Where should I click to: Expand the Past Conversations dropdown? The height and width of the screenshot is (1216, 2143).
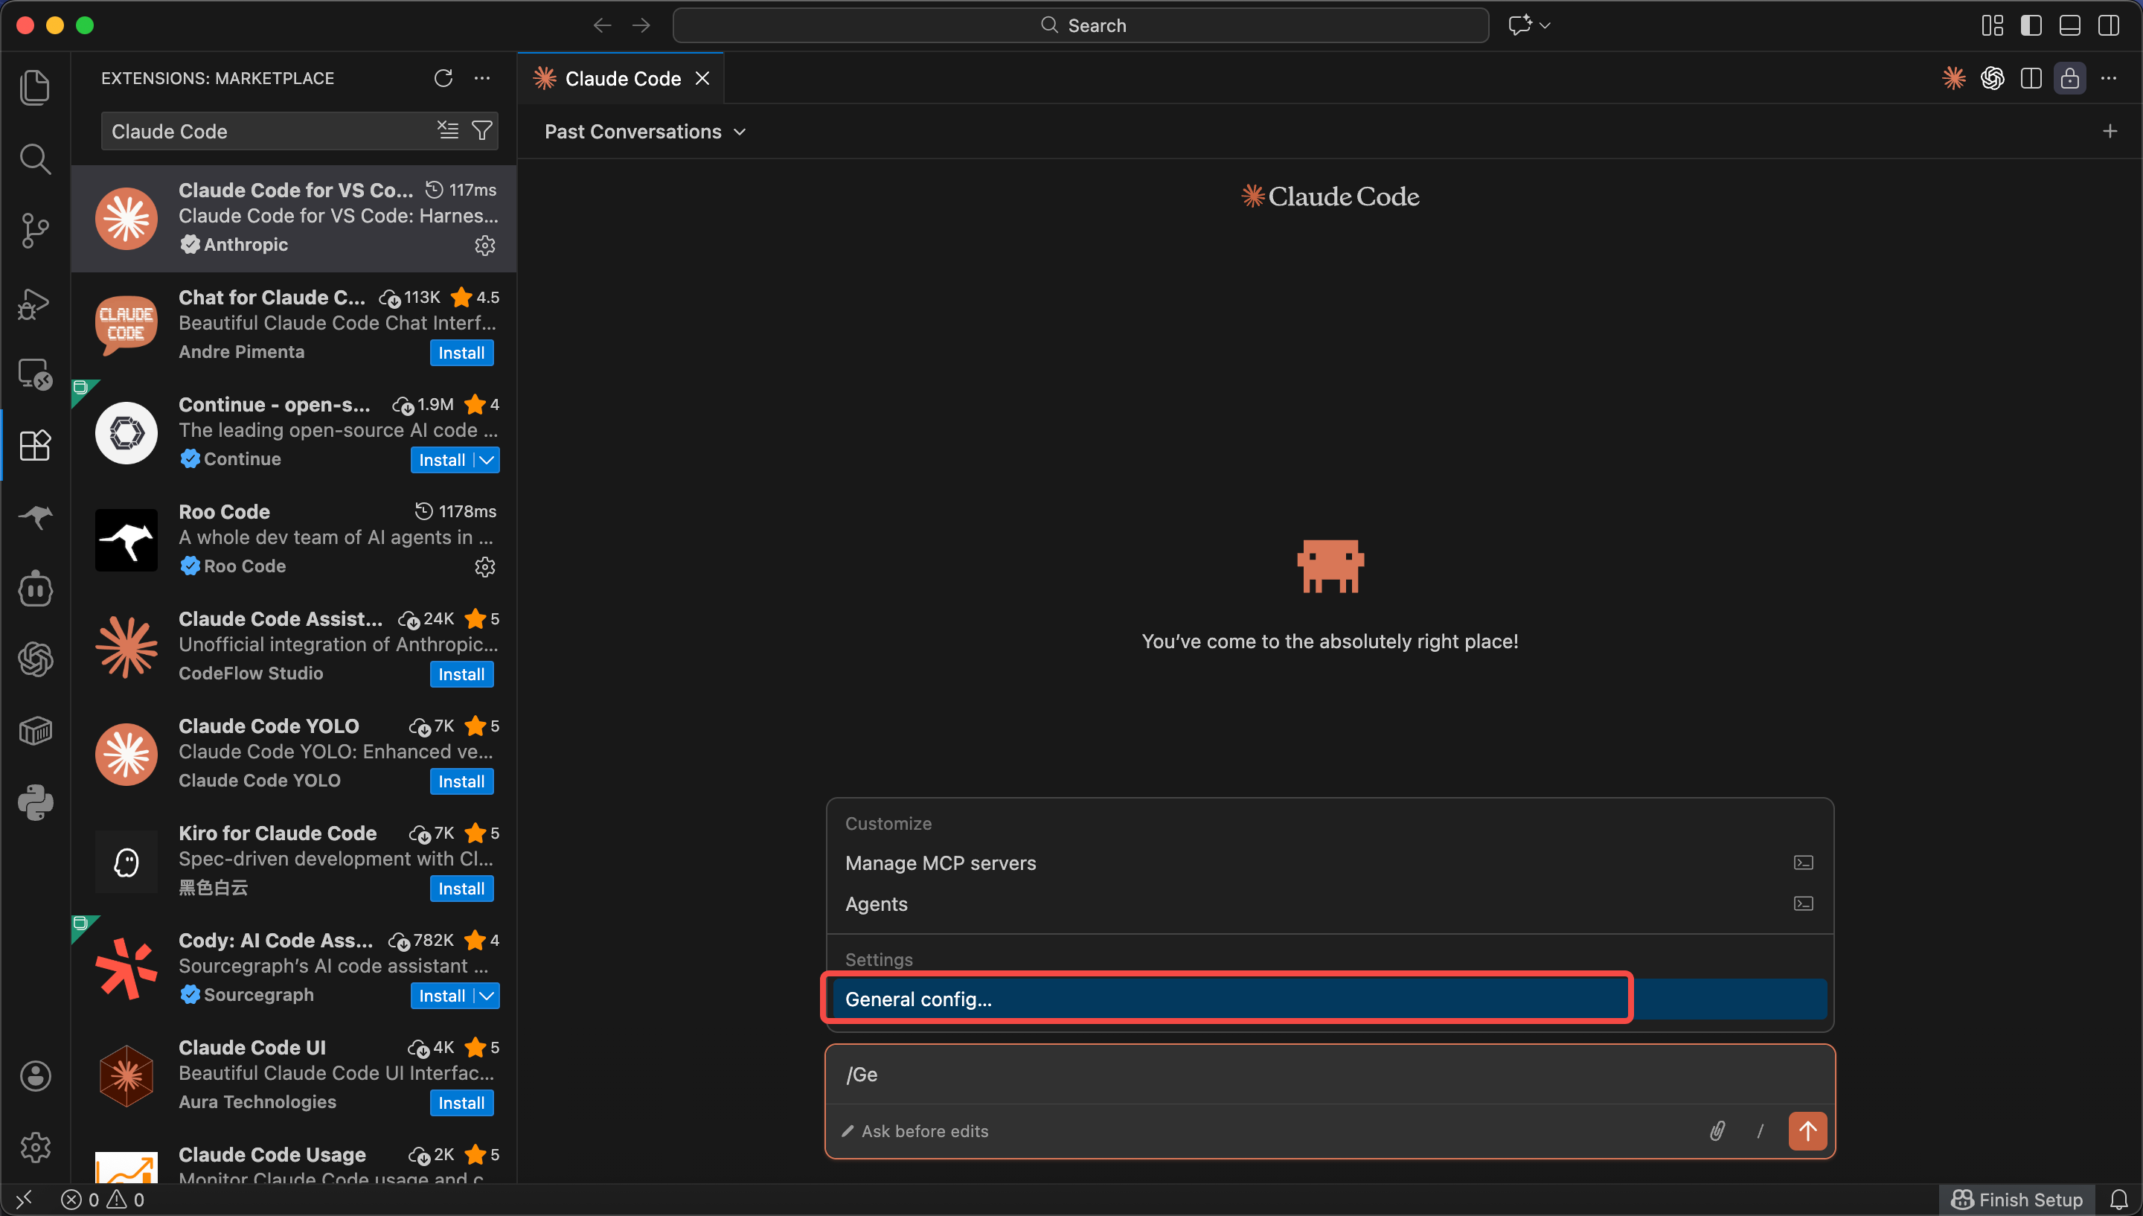[x=645, y=131]
